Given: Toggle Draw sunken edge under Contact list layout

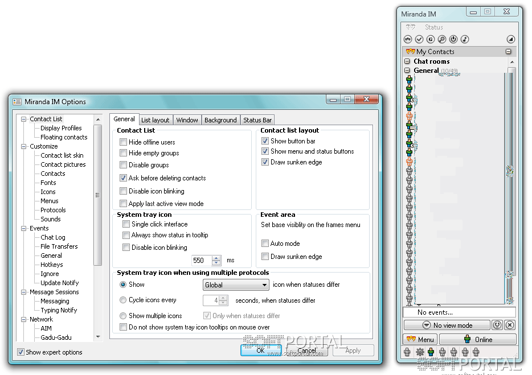Looking at the screenshot, I should pyautogui.click(x=265, y=162).
